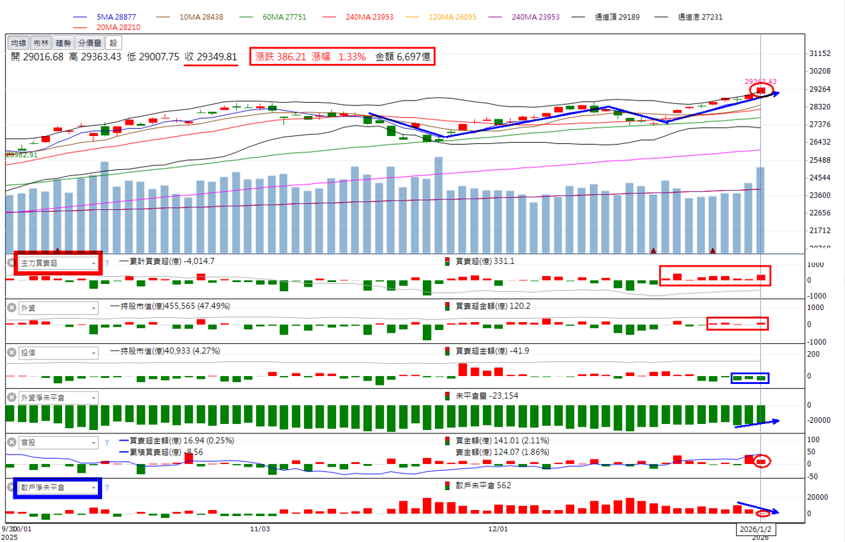The height and width of the screenshot is (542, 845).
Task: Switch to the 布林 chart mode
Action: point(41,43)
